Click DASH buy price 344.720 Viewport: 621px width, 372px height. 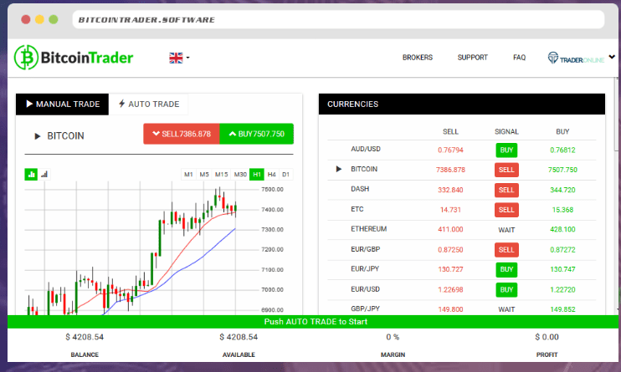pyautogui.click(x=562, y=190)
